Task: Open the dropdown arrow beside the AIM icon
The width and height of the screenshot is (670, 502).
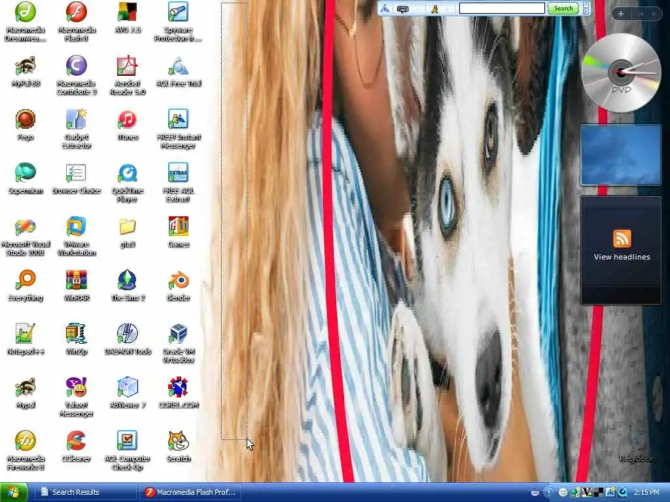Action: pos(446,8)
